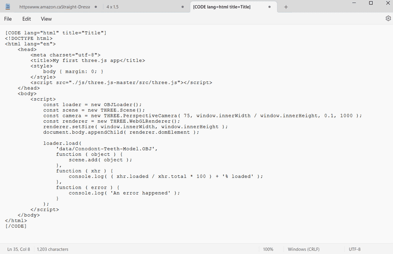Open the Edit menu
The image size is (393, 254).
[x=27, y=19]
